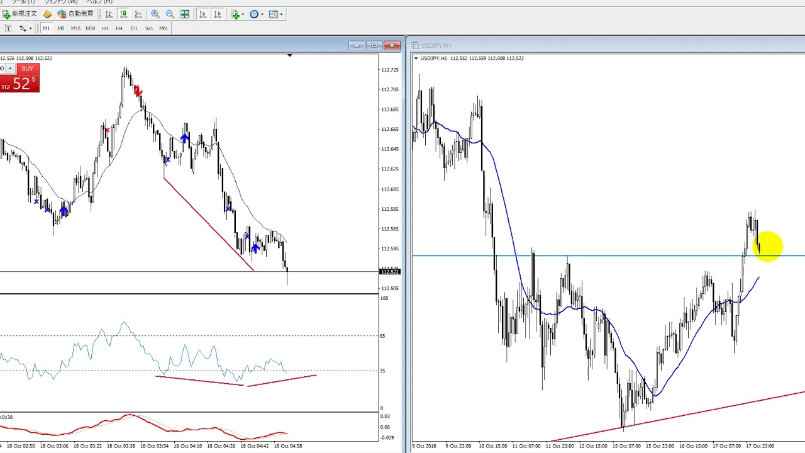
Task: Switch to line chart display
Action: coord(138,14)
